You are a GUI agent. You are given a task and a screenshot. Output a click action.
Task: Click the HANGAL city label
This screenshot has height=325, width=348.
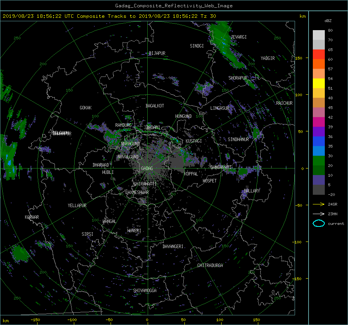pos(109,221)
